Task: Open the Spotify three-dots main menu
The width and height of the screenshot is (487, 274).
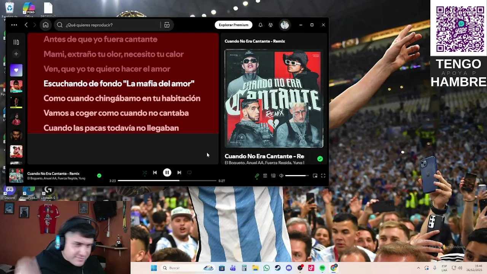Action: (14, 25)
